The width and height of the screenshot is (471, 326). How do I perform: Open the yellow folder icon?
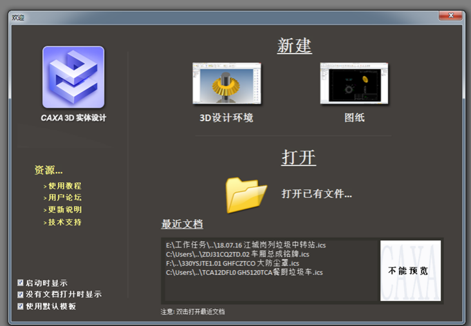[246, 195]
